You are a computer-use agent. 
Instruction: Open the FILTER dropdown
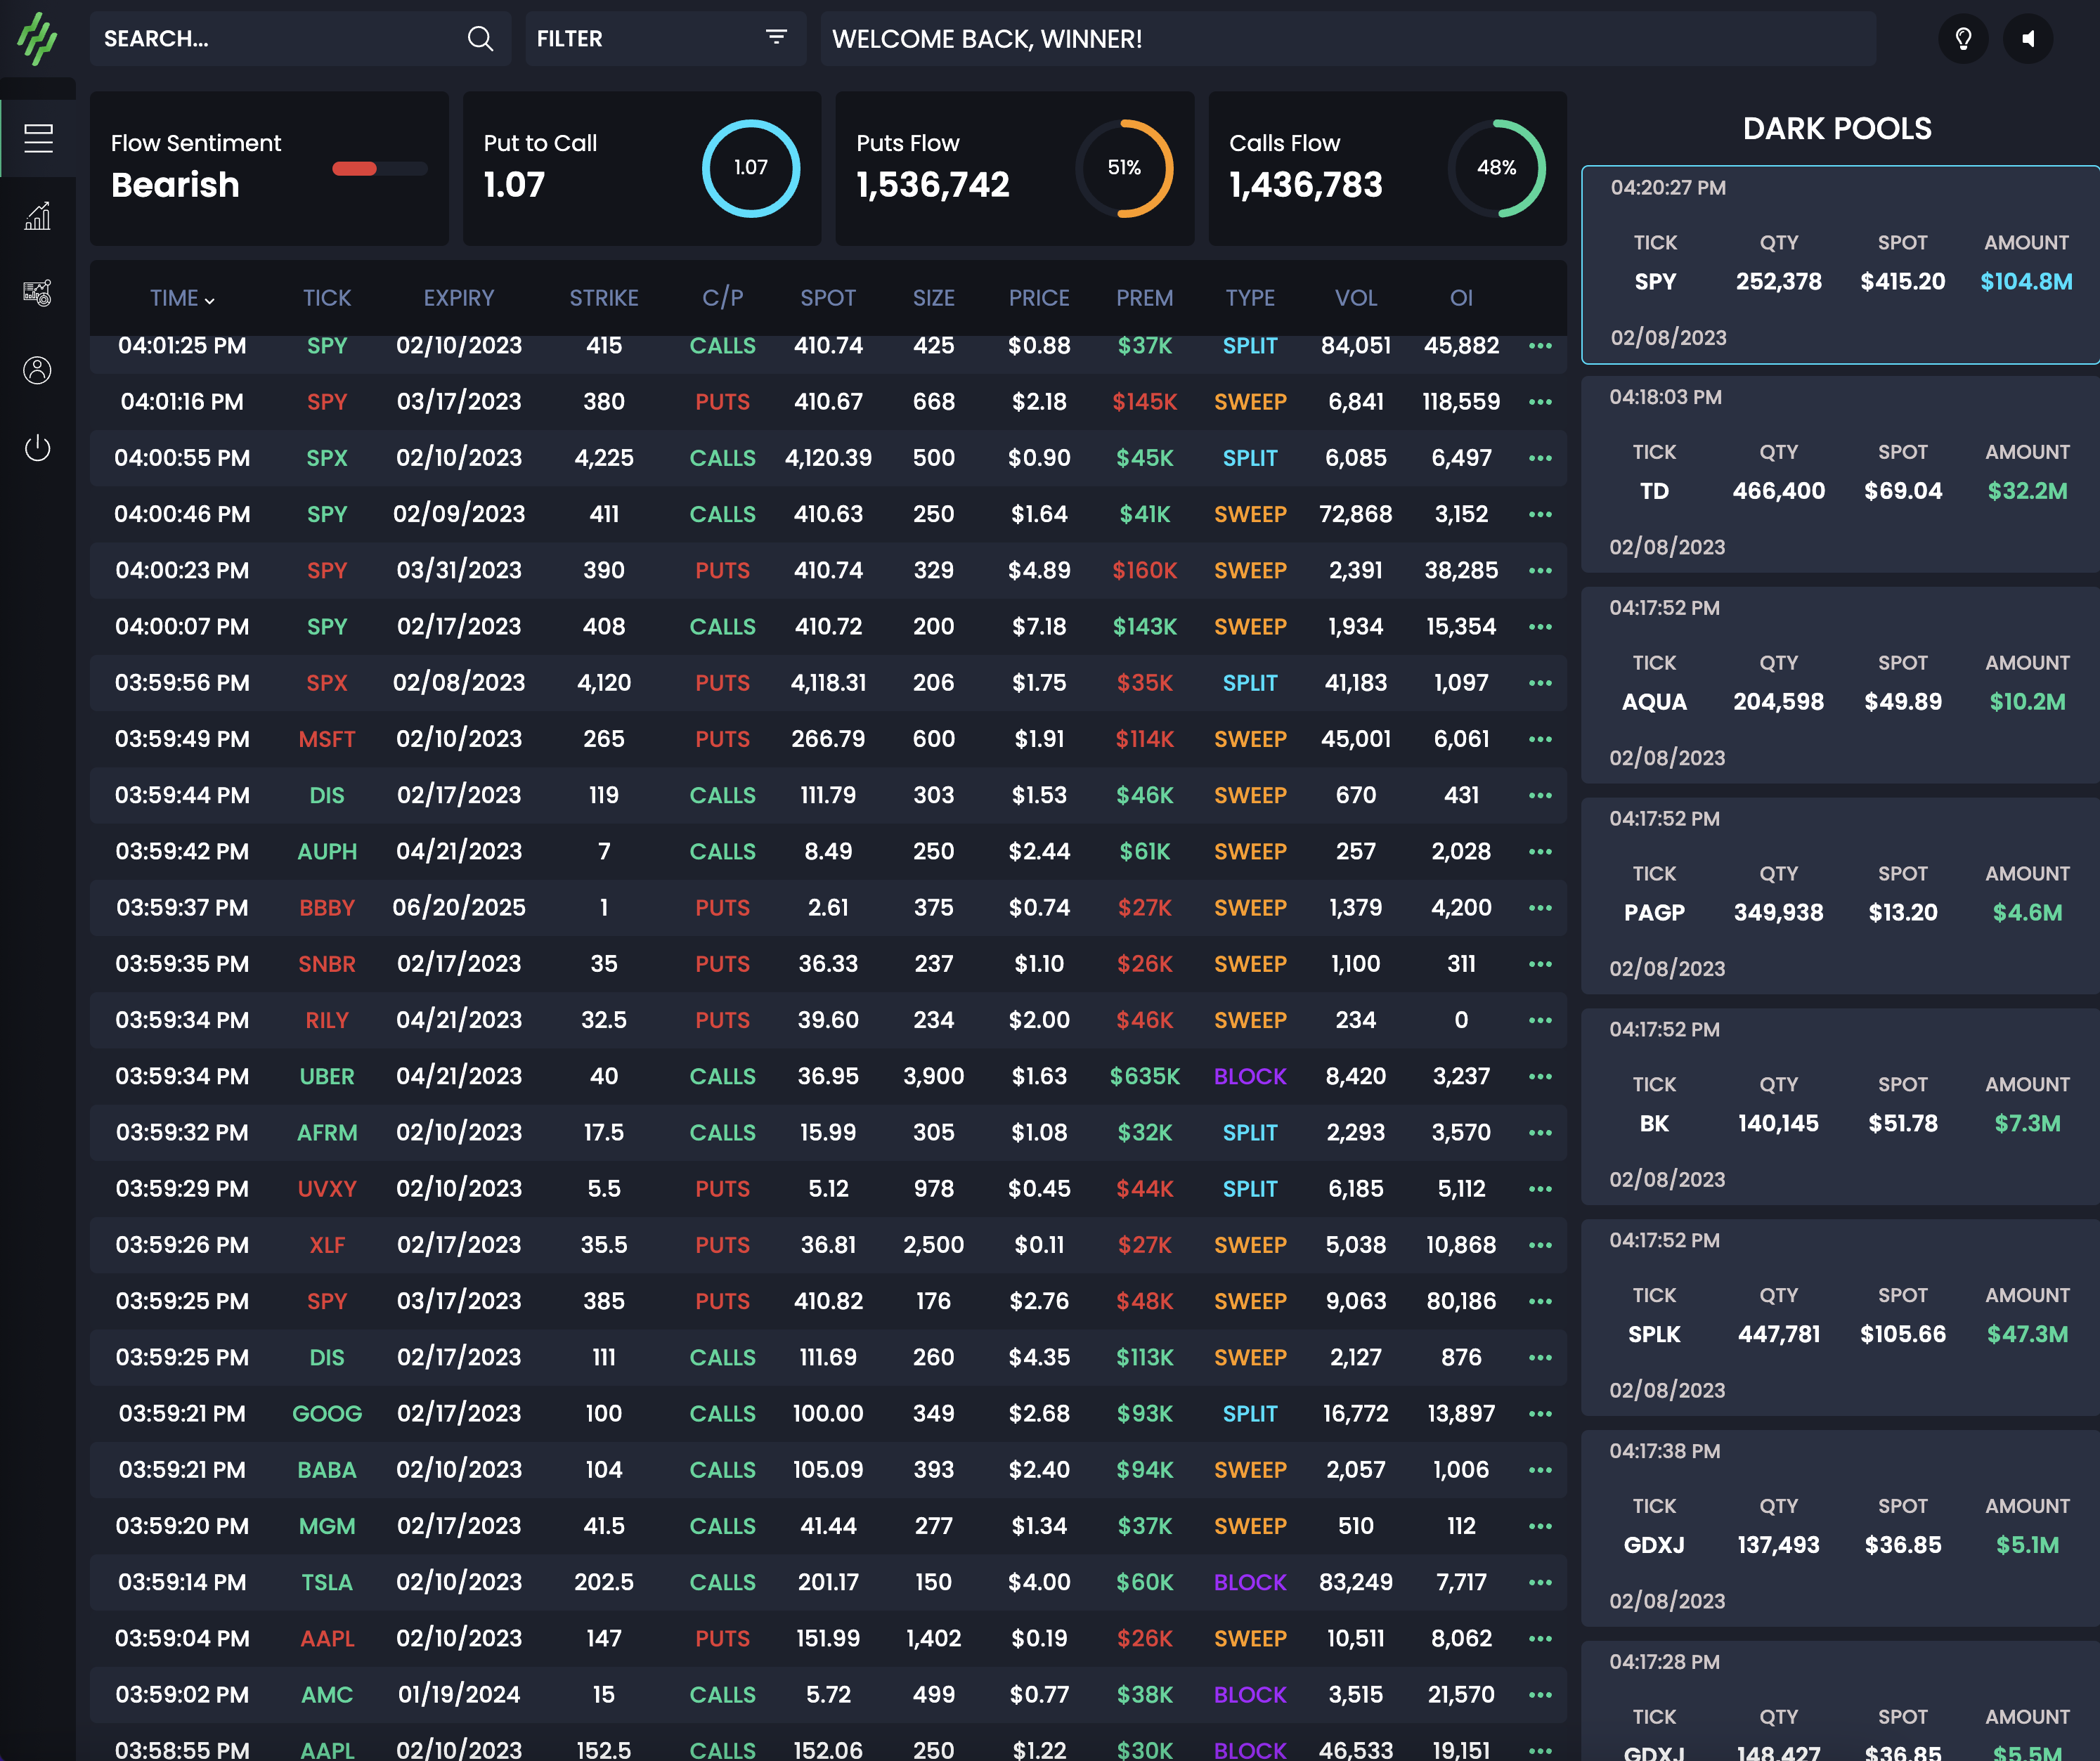(x=665, y=39)
